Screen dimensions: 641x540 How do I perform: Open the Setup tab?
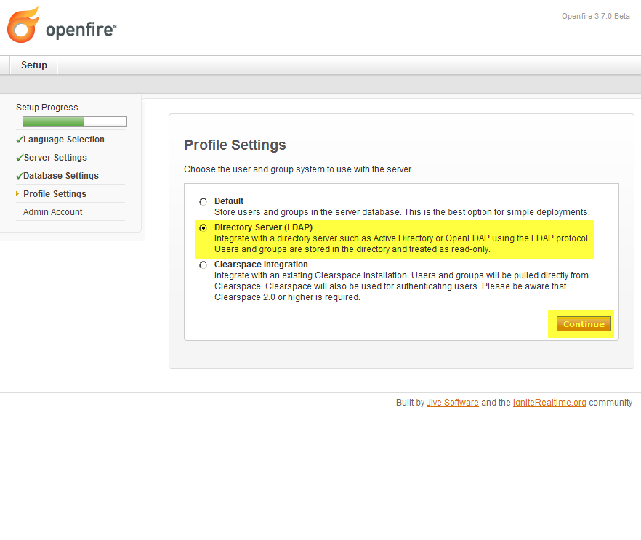click(x=34, y=65)
